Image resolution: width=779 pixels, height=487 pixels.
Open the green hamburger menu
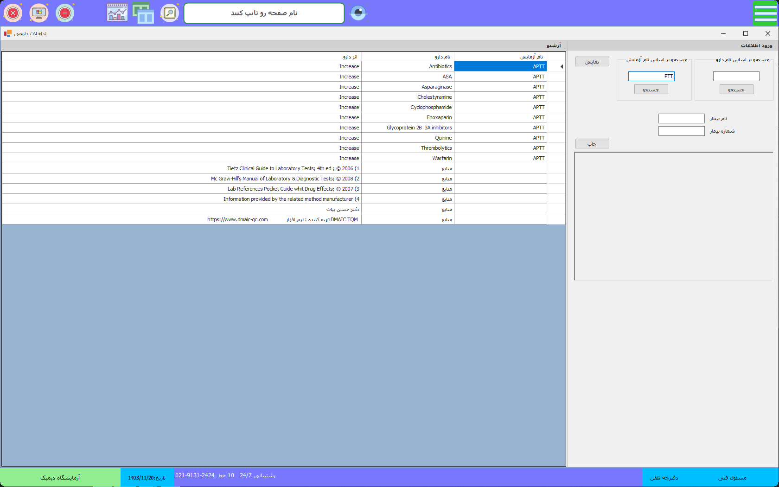point(765,13)
